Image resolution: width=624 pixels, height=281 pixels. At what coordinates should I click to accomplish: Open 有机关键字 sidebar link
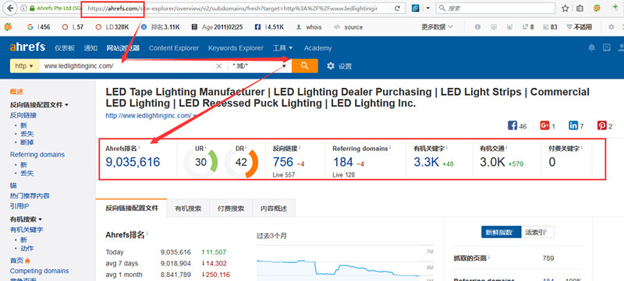[x=27, y=230]
